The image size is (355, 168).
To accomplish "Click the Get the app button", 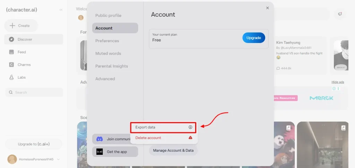I will (115, 152).
